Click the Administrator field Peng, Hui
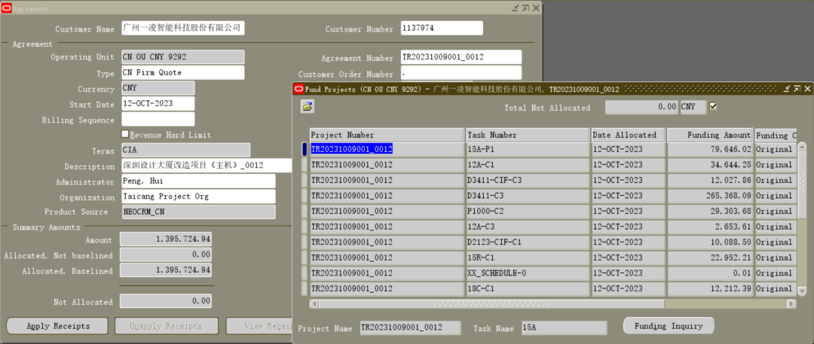 tap(198, 181)
